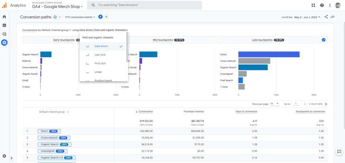Open the Rows per page dropdown
Image resolution: width=345 pixels, height=163 pixels.
pyautogui.click(x=275, y=104)
